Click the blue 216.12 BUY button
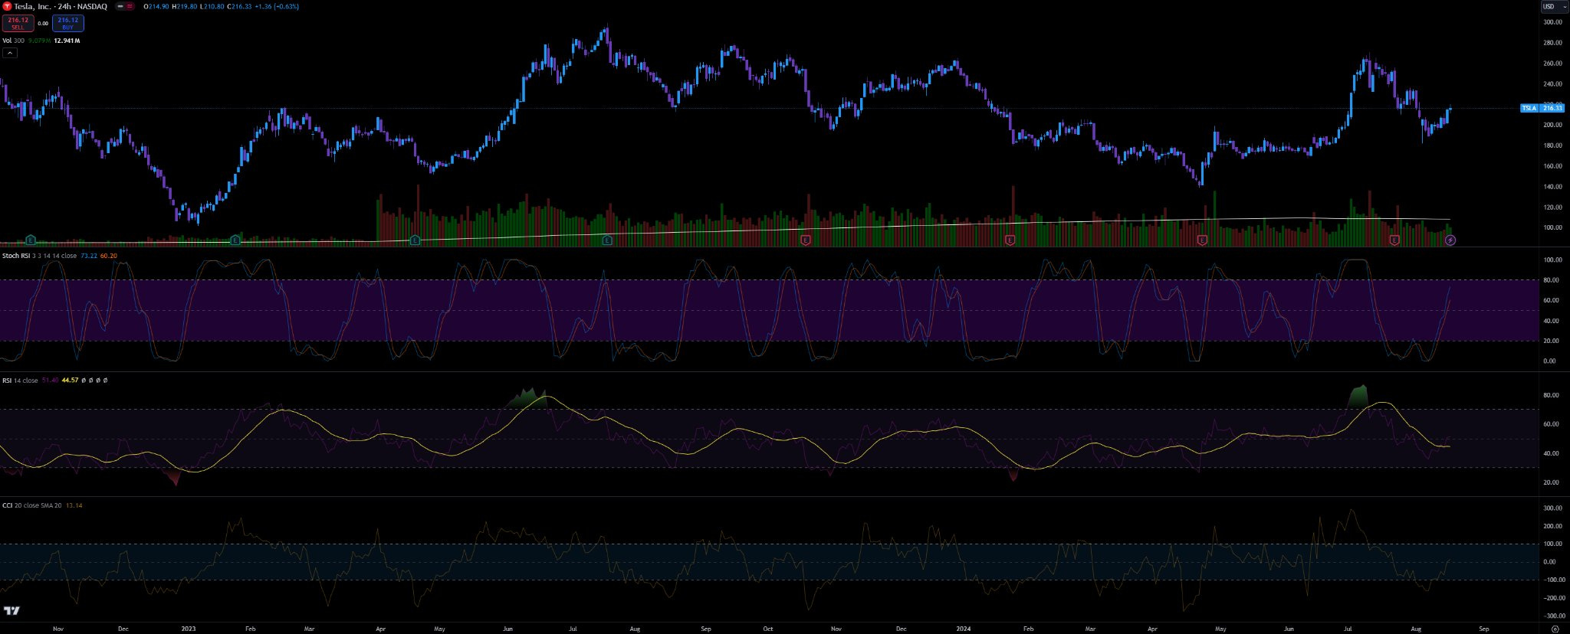The width and height of the screenshot is (1570, 634). point(67,23)
